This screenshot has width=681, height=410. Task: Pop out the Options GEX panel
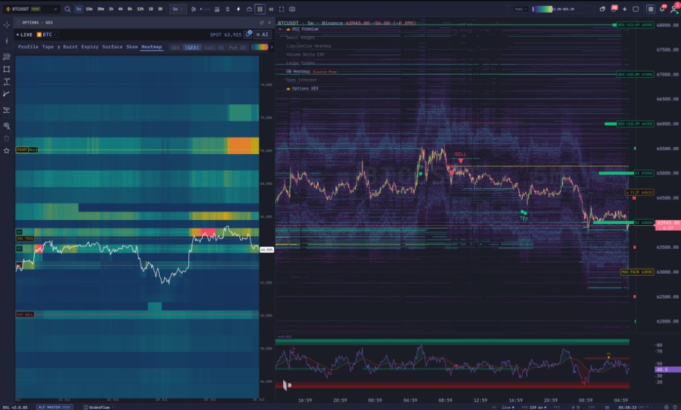click(261, 23)
